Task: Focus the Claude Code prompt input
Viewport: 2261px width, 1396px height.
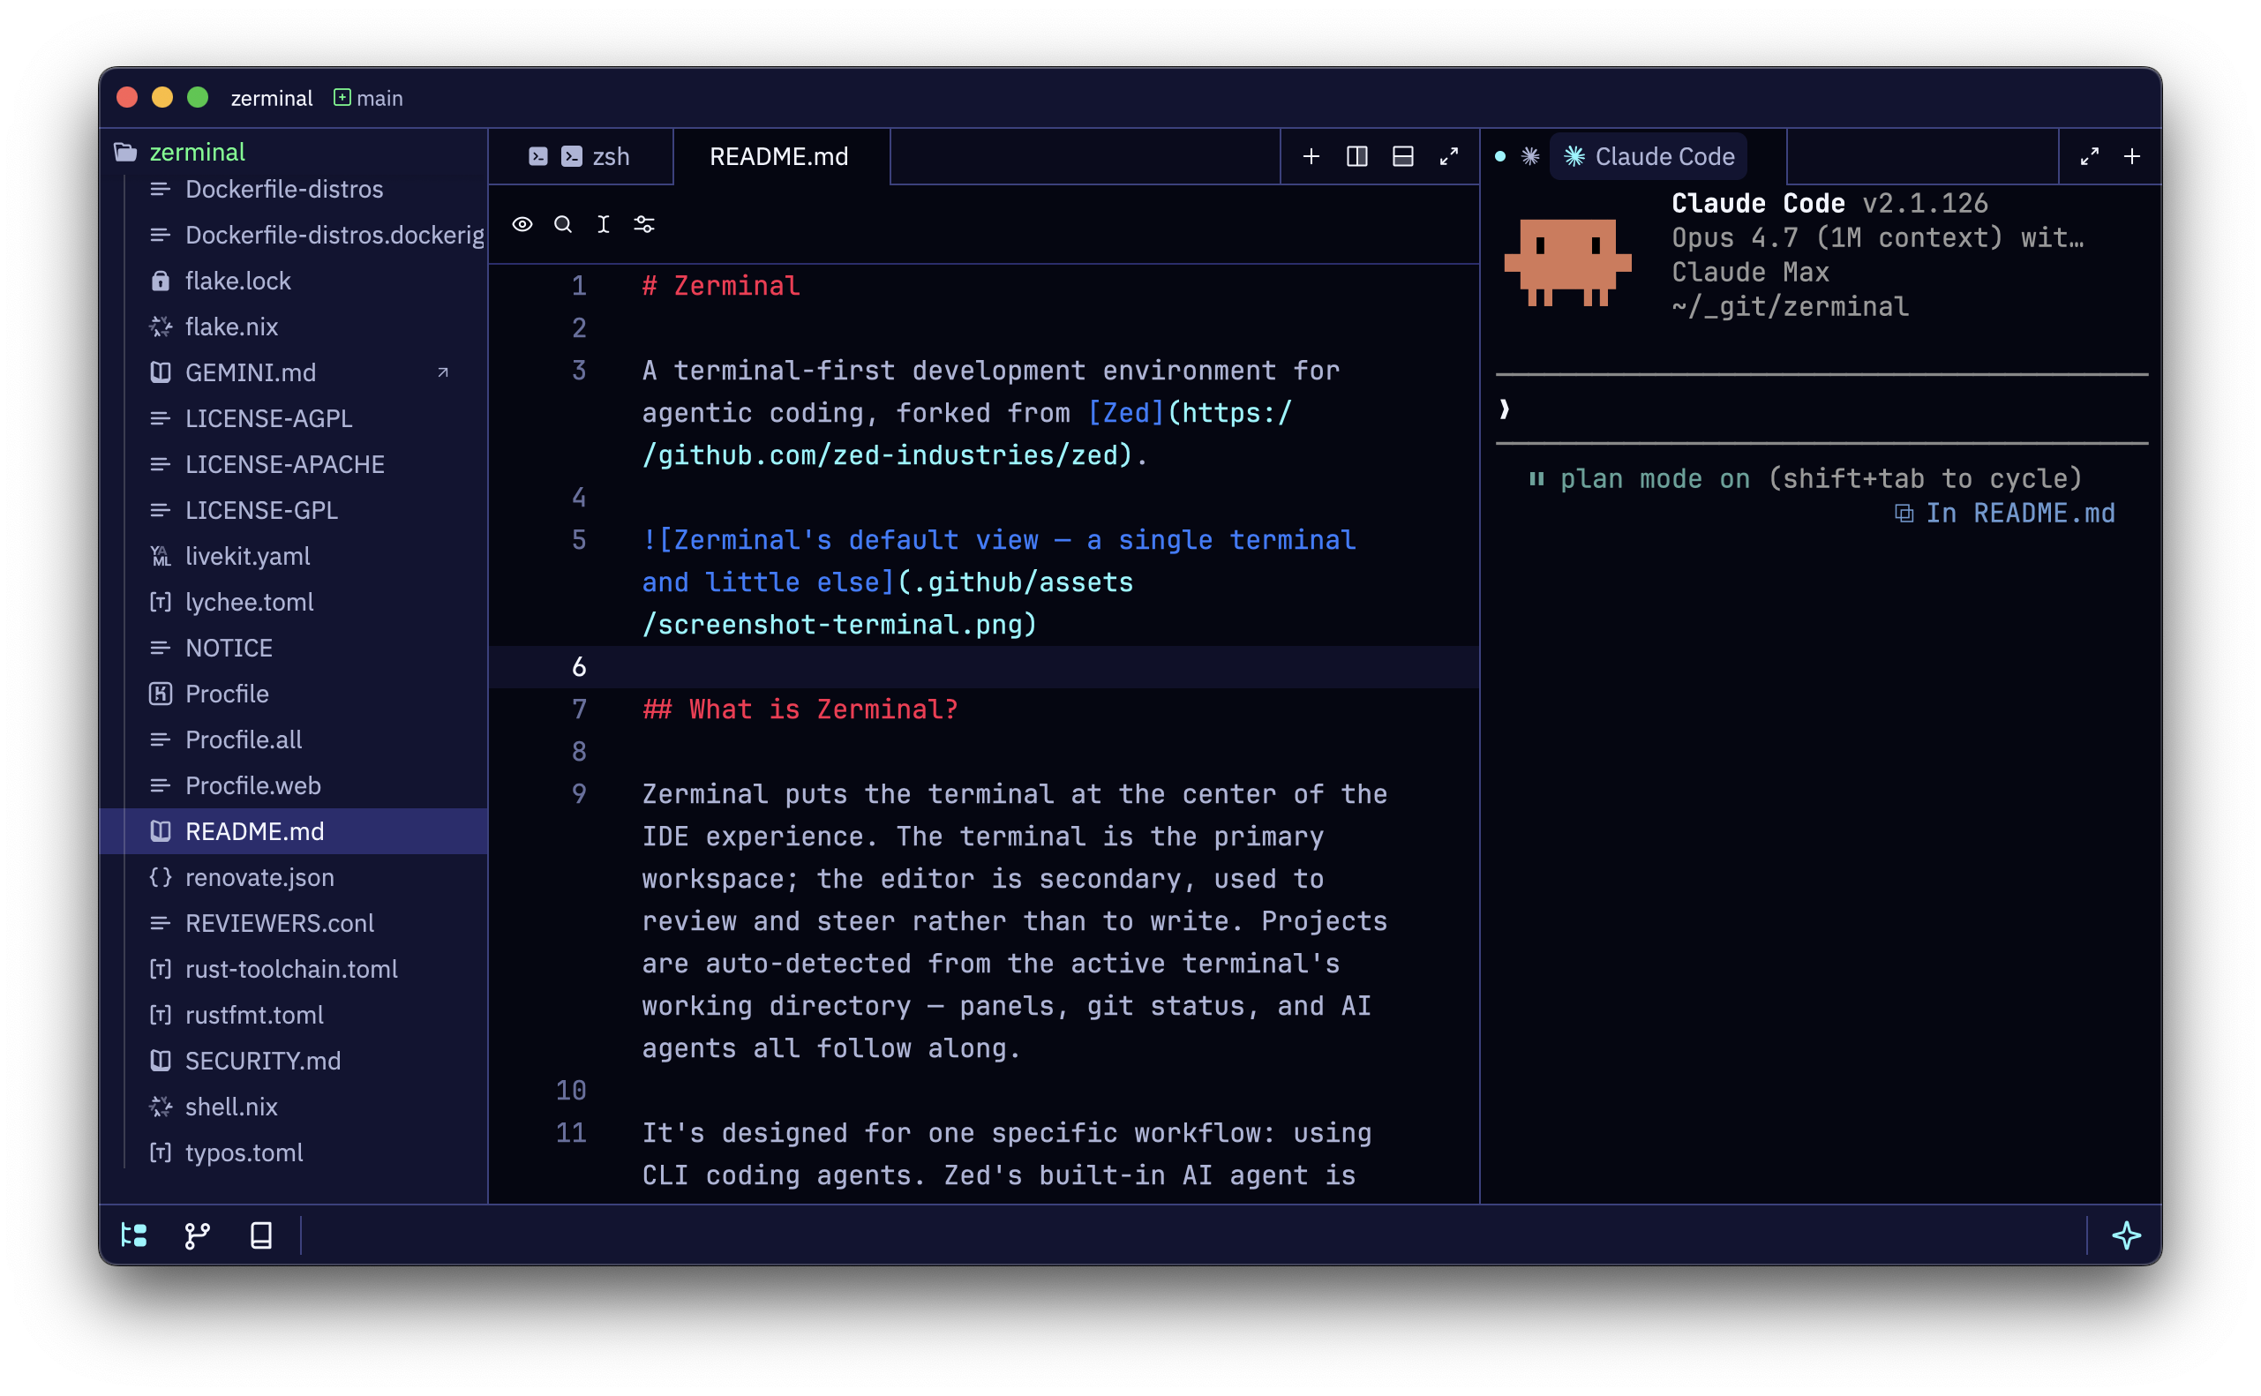Action: tap(1822, 410)
